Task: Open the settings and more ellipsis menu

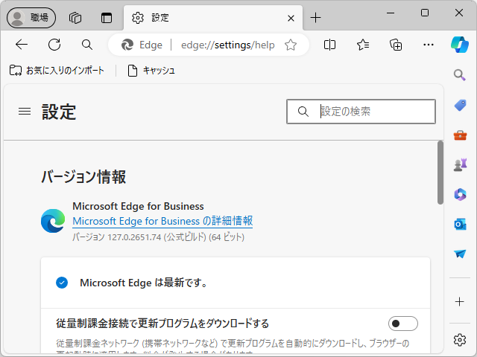Action: click(429, 45)
